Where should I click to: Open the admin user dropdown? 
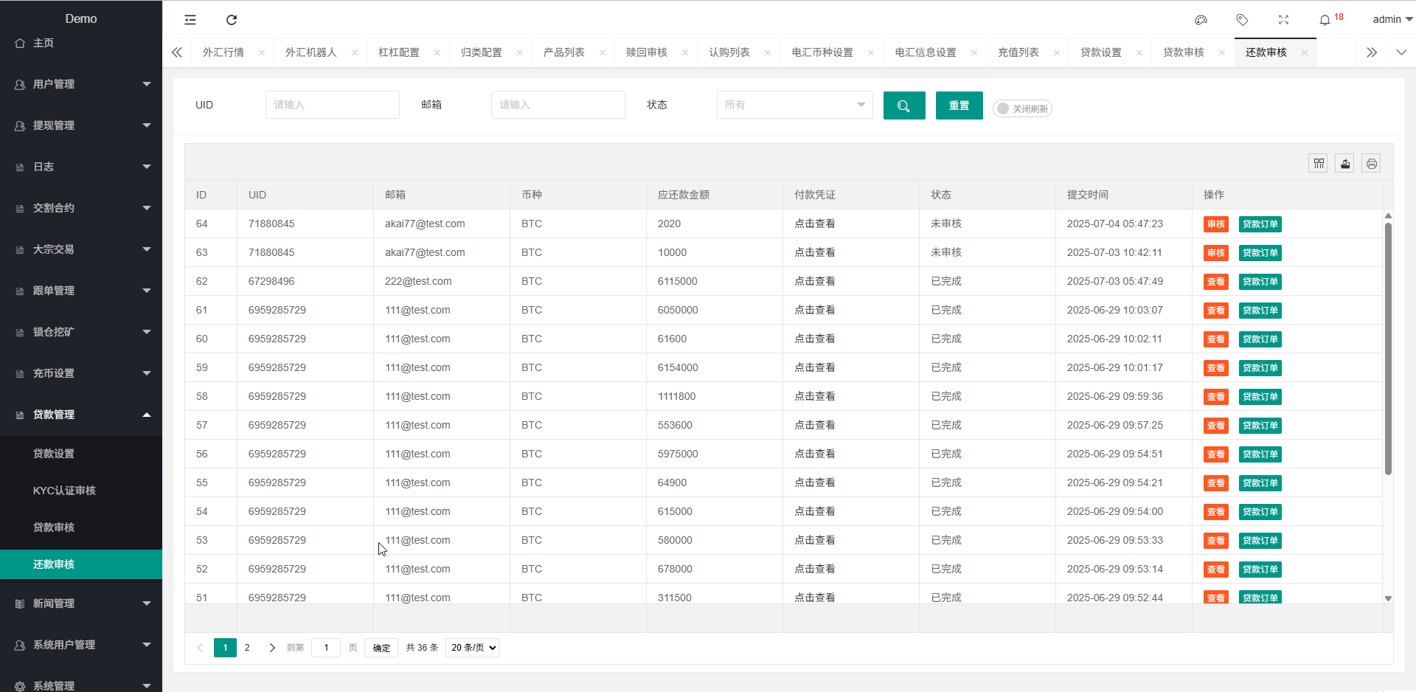click(1392, 20)
